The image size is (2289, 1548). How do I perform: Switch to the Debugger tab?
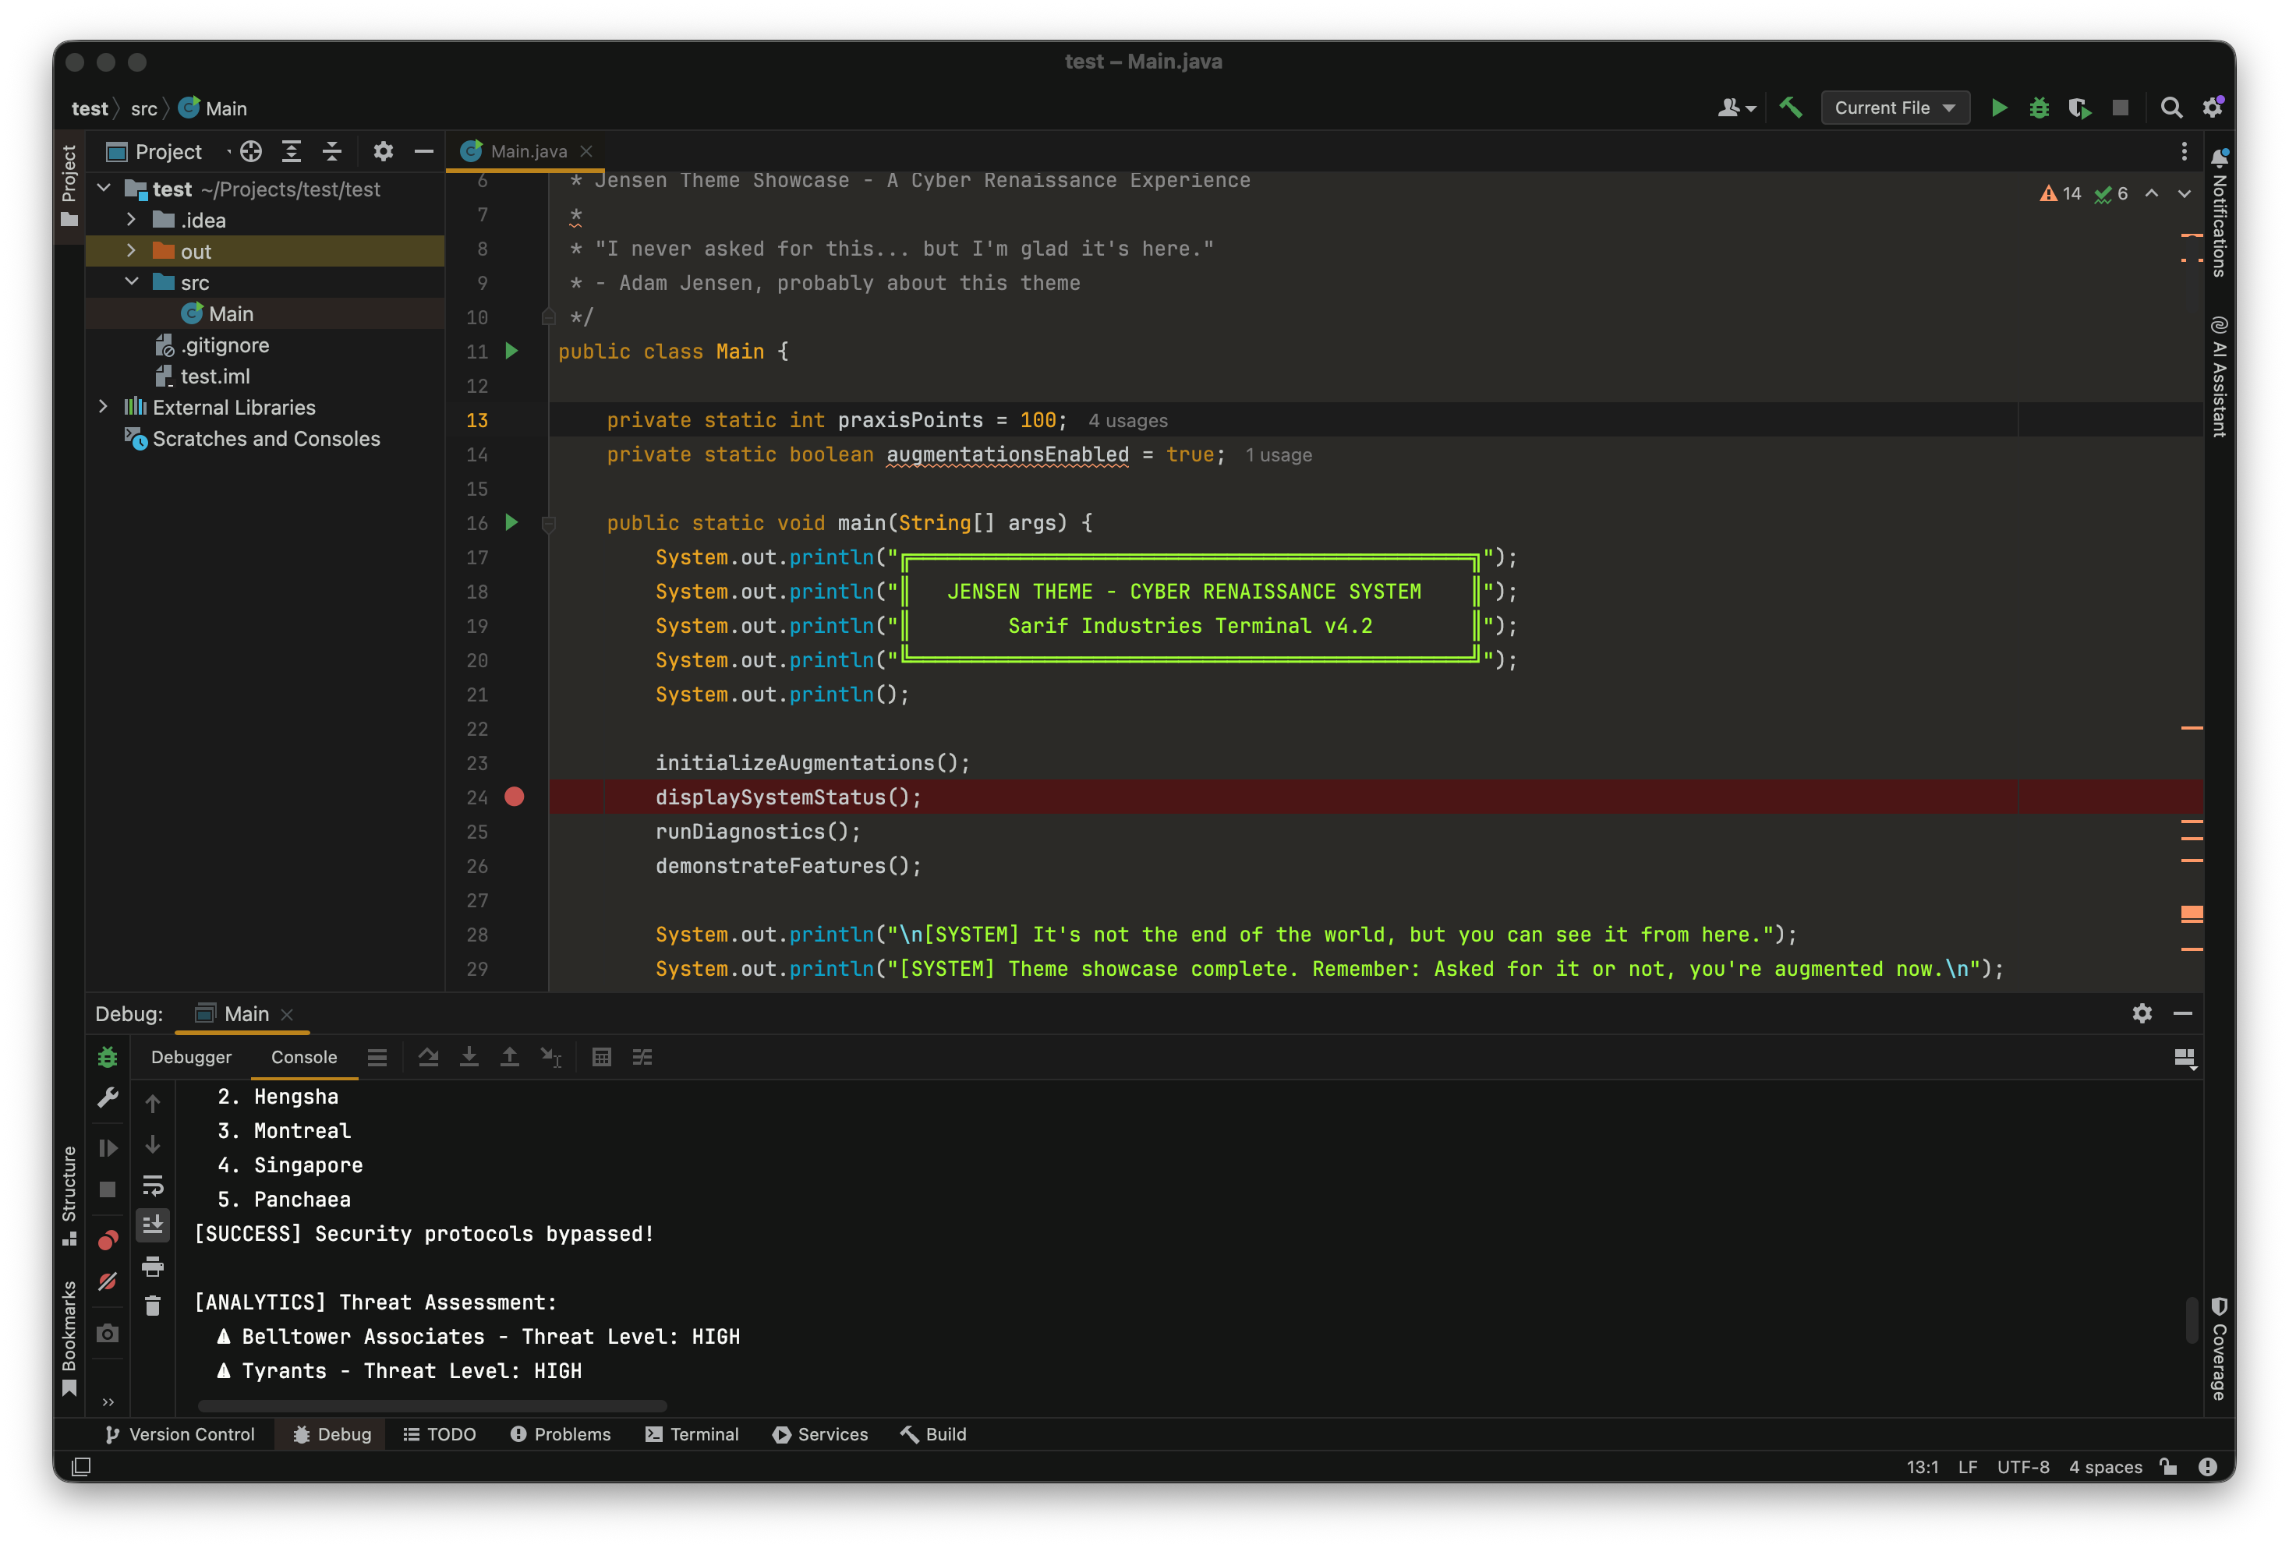tap(191, 1057)
